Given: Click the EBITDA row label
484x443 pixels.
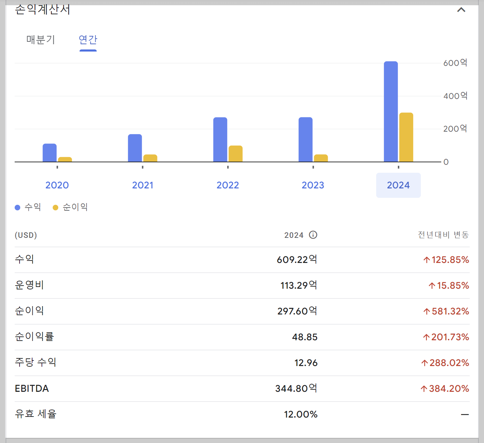Looking at the screenshot, I should click(x=32, y=389).
